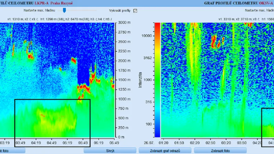Click the OKSV-A ceilometer profile chart

pyautogui.click(x=217, y=80)
